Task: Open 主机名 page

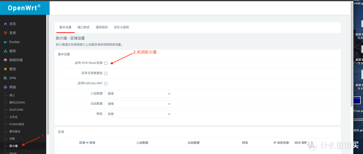Action: pos(13,117)
